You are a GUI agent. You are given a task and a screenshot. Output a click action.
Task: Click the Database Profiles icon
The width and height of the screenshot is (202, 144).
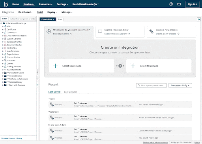[x=6, y=42]
